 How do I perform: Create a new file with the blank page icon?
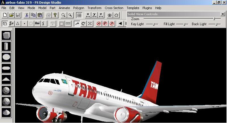pyautogui.click(x=5, y=15)
